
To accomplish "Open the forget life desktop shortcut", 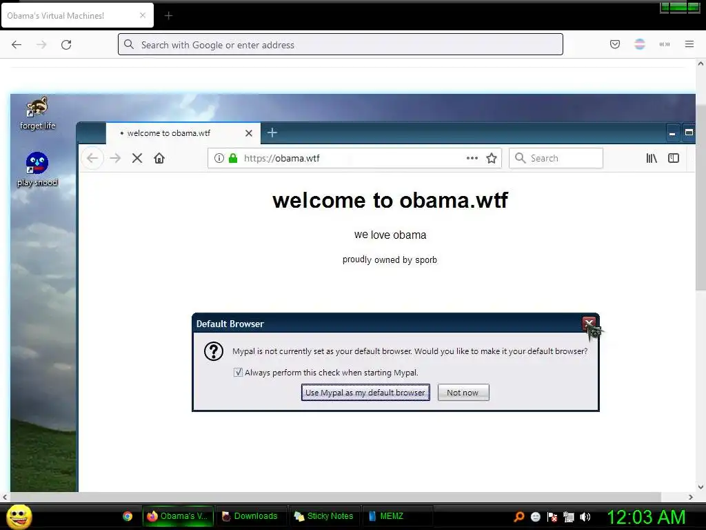I will coord(37,113).
